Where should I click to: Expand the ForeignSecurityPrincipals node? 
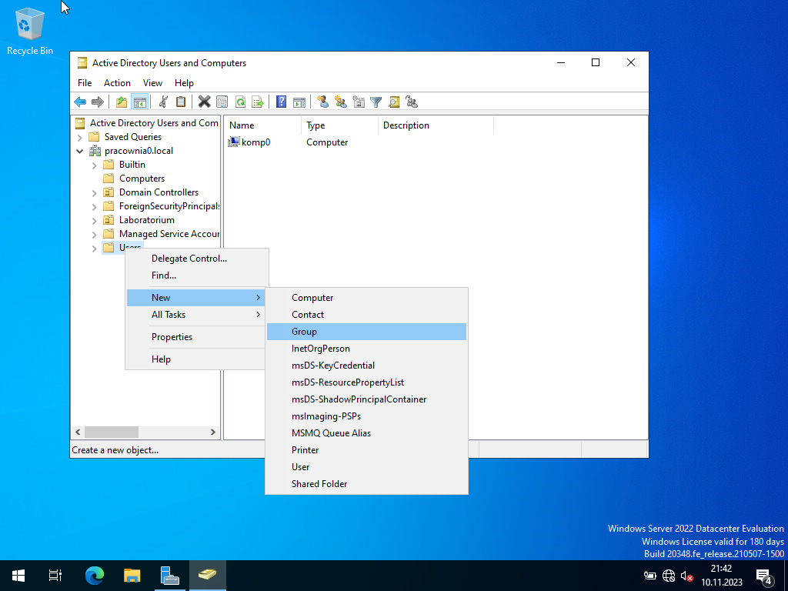95,206
